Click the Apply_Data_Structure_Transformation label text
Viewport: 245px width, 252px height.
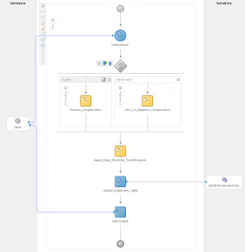pyautogui.click(x=120, y=160)
